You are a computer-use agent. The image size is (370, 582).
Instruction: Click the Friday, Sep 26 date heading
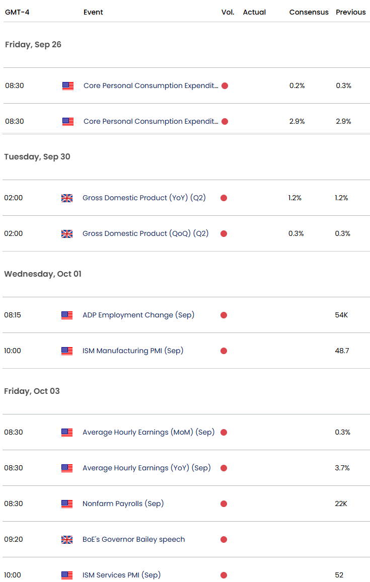[33, 44]
